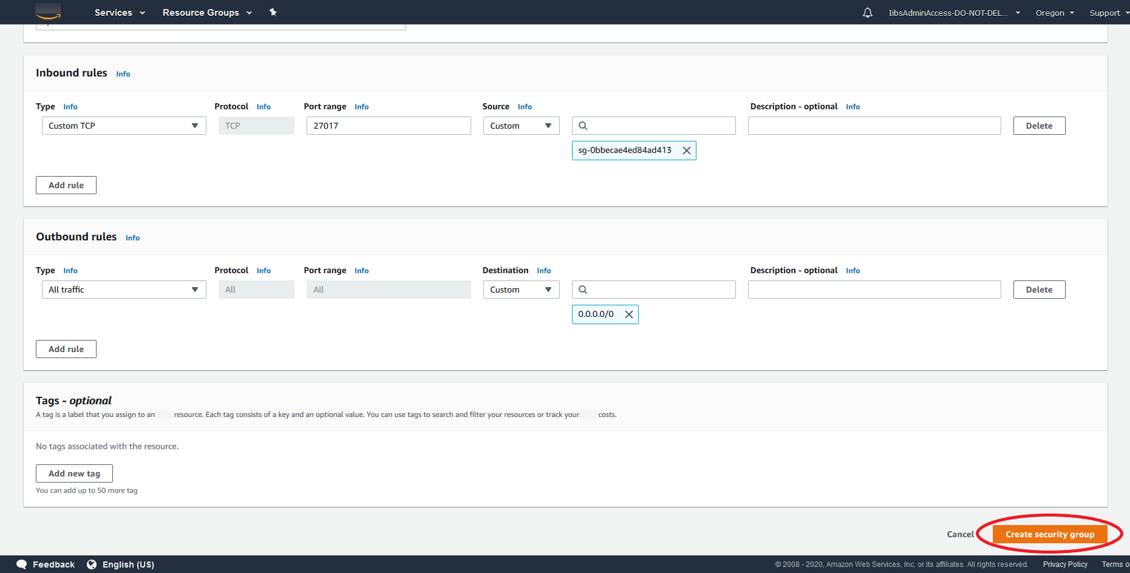Click Add new tag button
Image resolution: width=1130 pixels, height=573 pixels.
pyautogui.click(x=74, y=473)
